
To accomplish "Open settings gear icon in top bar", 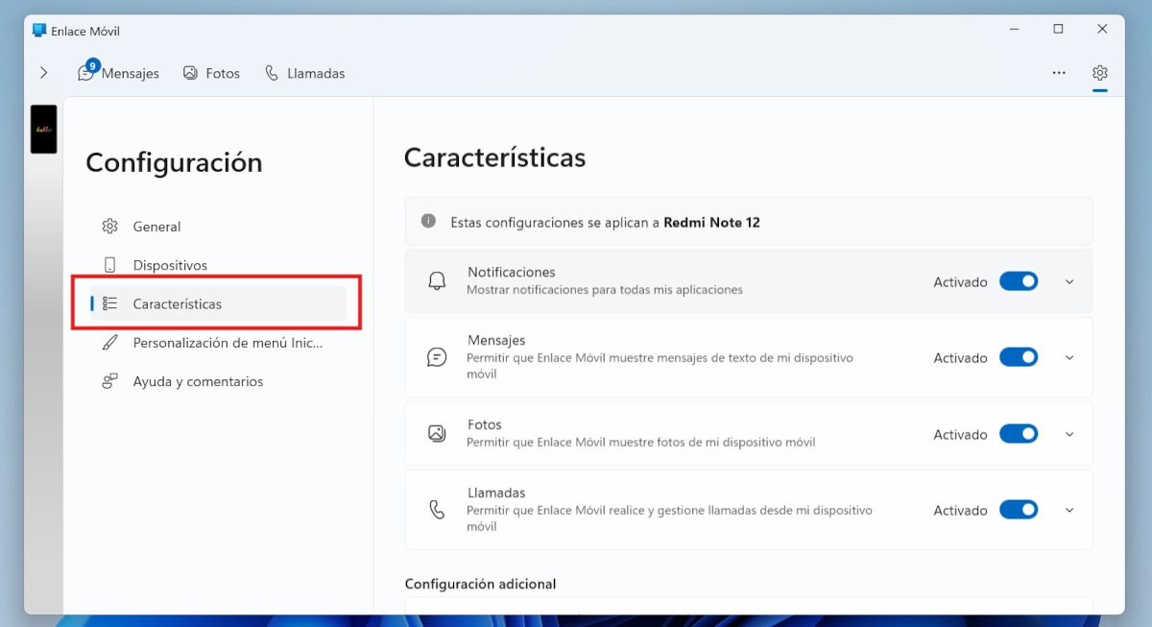I will tap(1100, 73).
